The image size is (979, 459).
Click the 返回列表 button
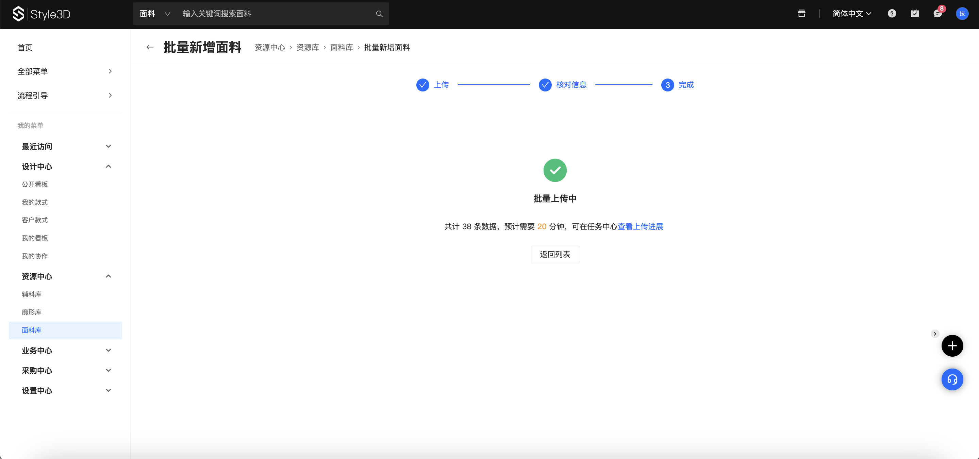click(x=554, y=254)
